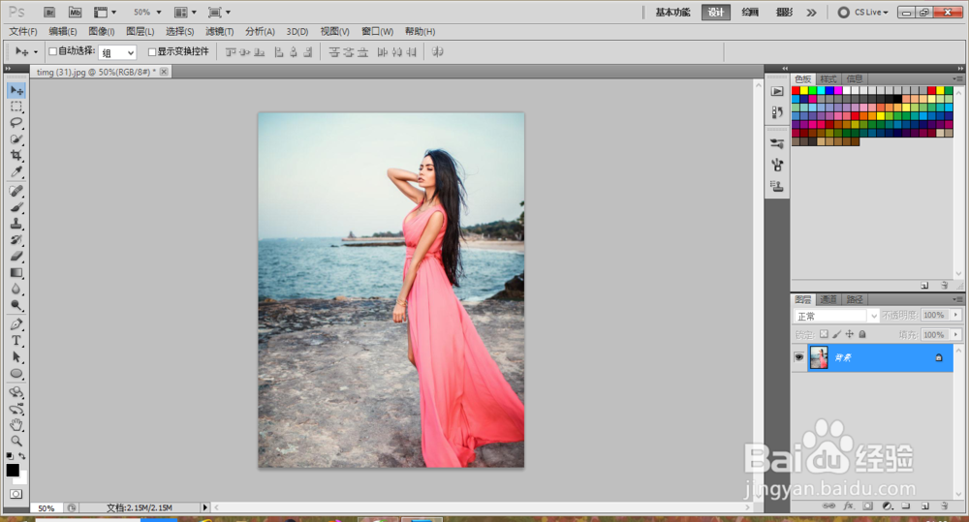Toggle lock position
The image size is (969, 522).
coord(850,334)
